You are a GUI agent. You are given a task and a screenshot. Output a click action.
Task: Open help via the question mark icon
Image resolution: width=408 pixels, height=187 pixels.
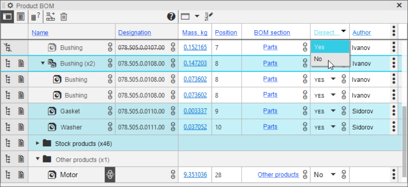pos(171,16)
